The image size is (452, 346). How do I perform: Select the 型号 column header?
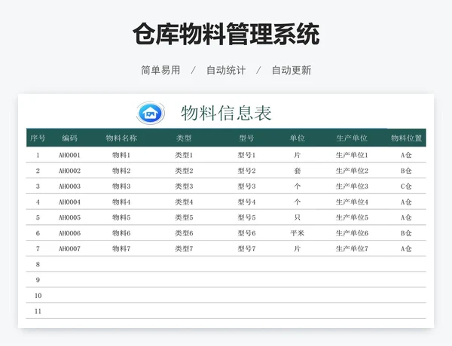tap(246, 138)
